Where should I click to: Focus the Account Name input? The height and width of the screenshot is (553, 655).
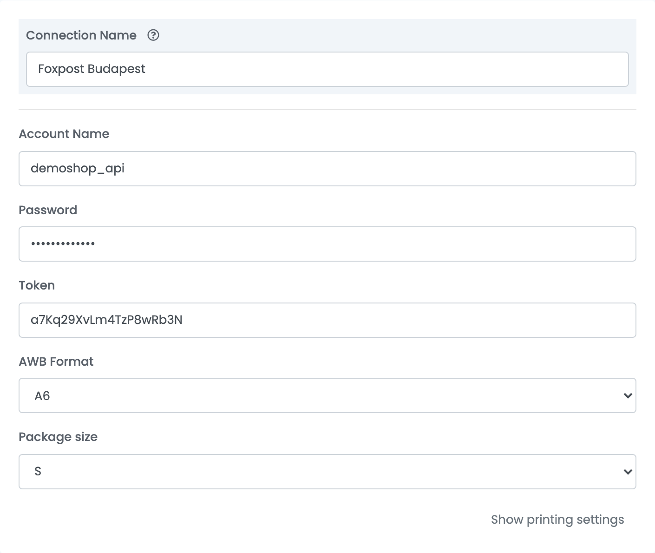327,169
